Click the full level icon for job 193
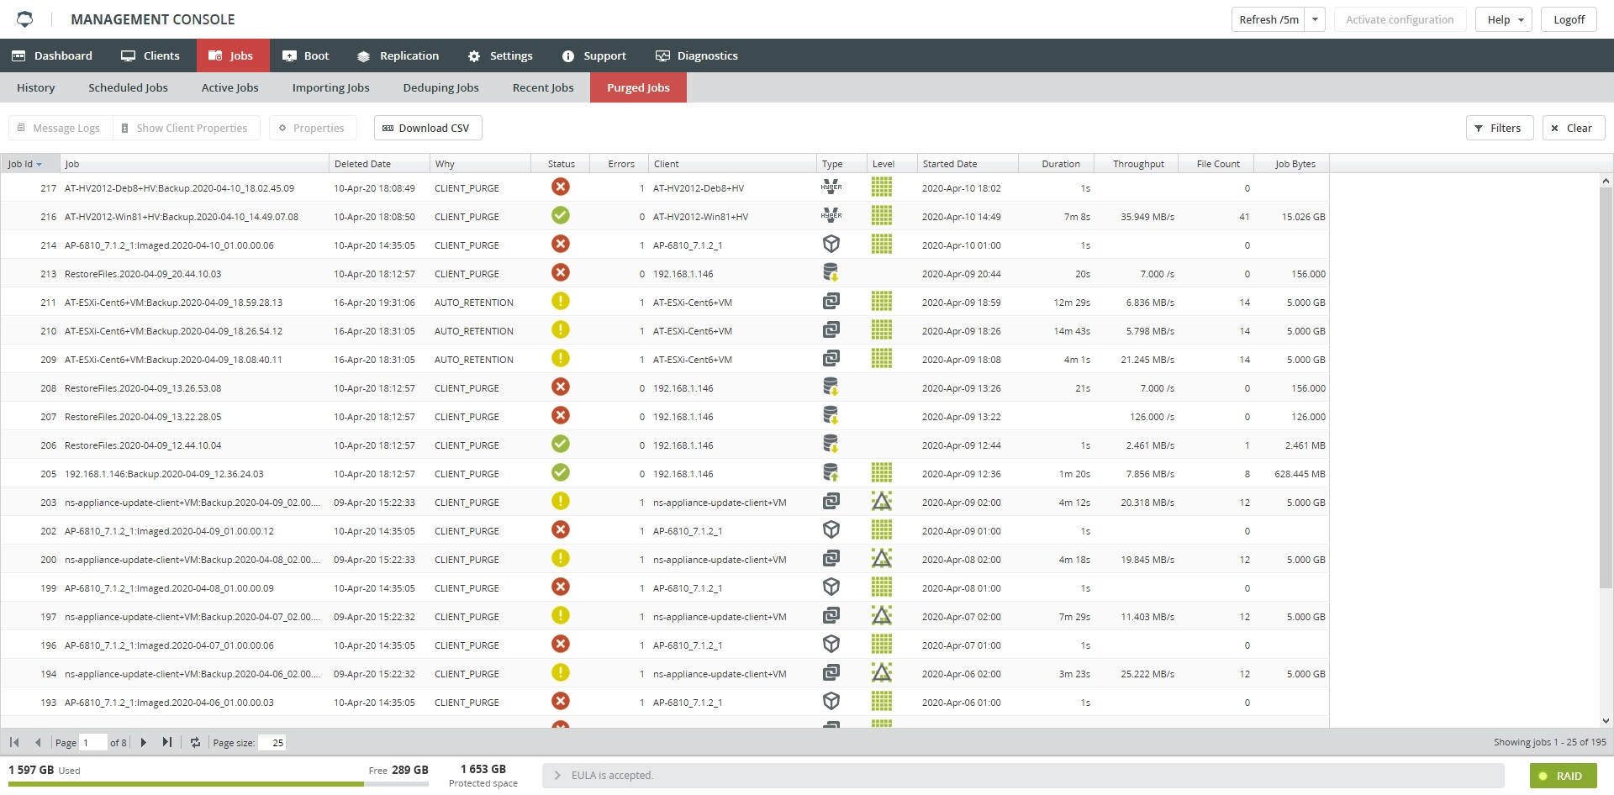Screen dimensions: 1614x795 882,701
